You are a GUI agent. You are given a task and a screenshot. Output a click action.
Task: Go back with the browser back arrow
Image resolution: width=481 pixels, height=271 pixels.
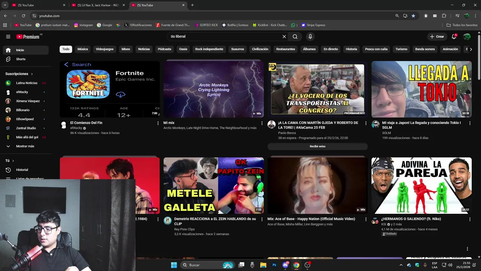(x=5, y=16)
